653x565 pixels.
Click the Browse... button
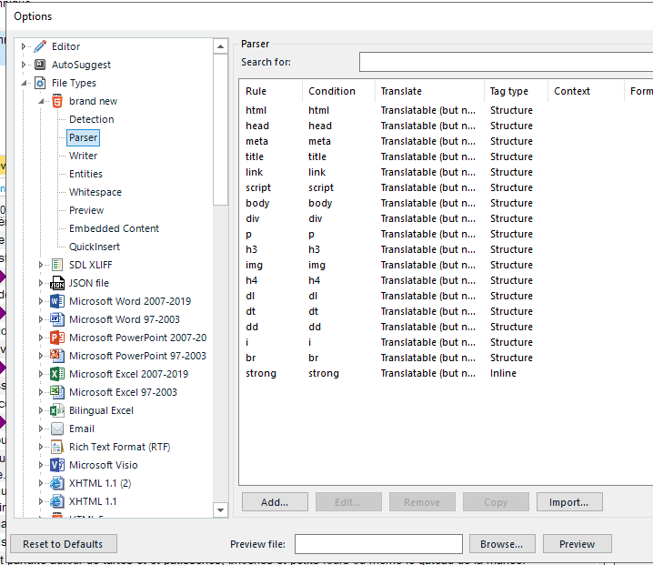coord(502,544)
